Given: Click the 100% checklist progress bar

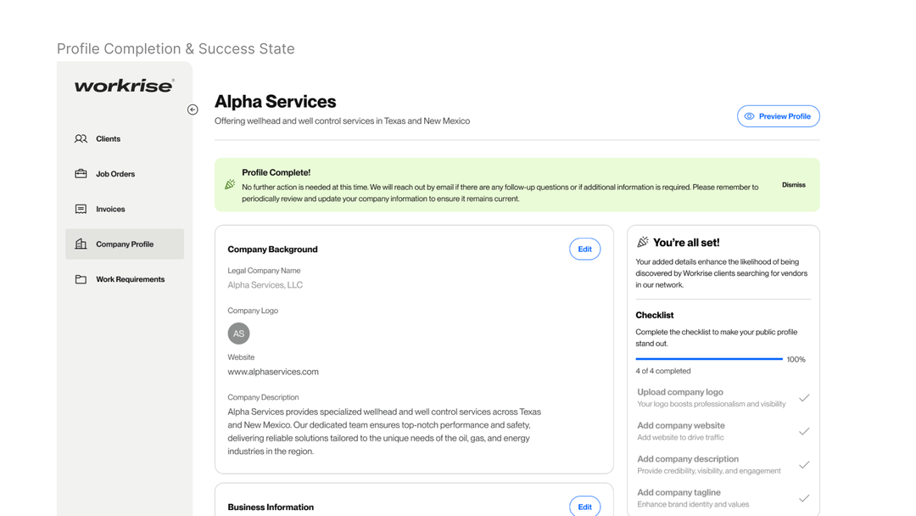Looking at the screenshot, I should point(709,358).
